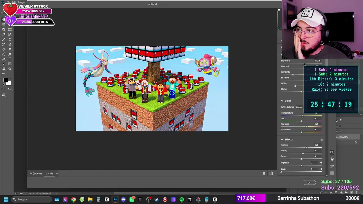363x204 pixels.
Task: Open the 58,3% zoom level dropdown
Action: pos(57,173)
